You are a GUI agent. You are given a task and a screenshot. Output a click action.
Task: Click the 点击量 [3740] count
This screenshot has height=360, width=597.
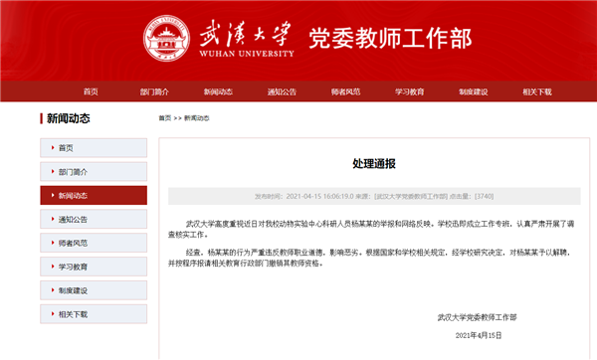[472, 196]
